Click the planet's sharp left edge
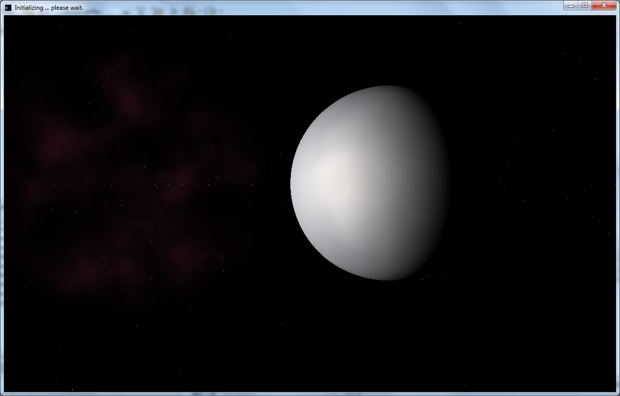620x396 pixels. [292, 183]
